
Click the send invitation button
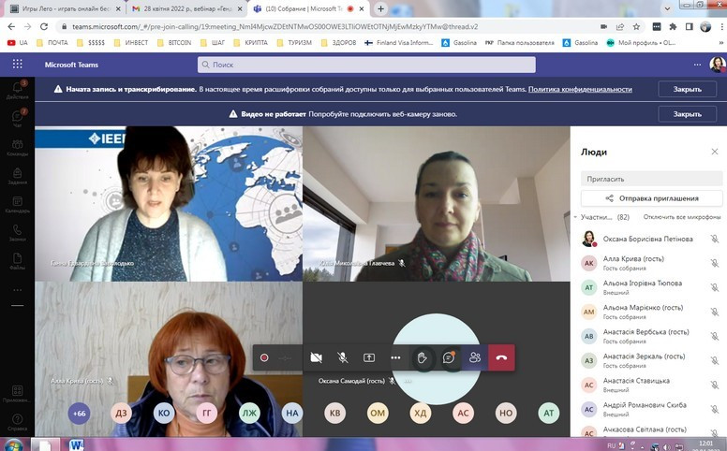(x=651, y=198)
